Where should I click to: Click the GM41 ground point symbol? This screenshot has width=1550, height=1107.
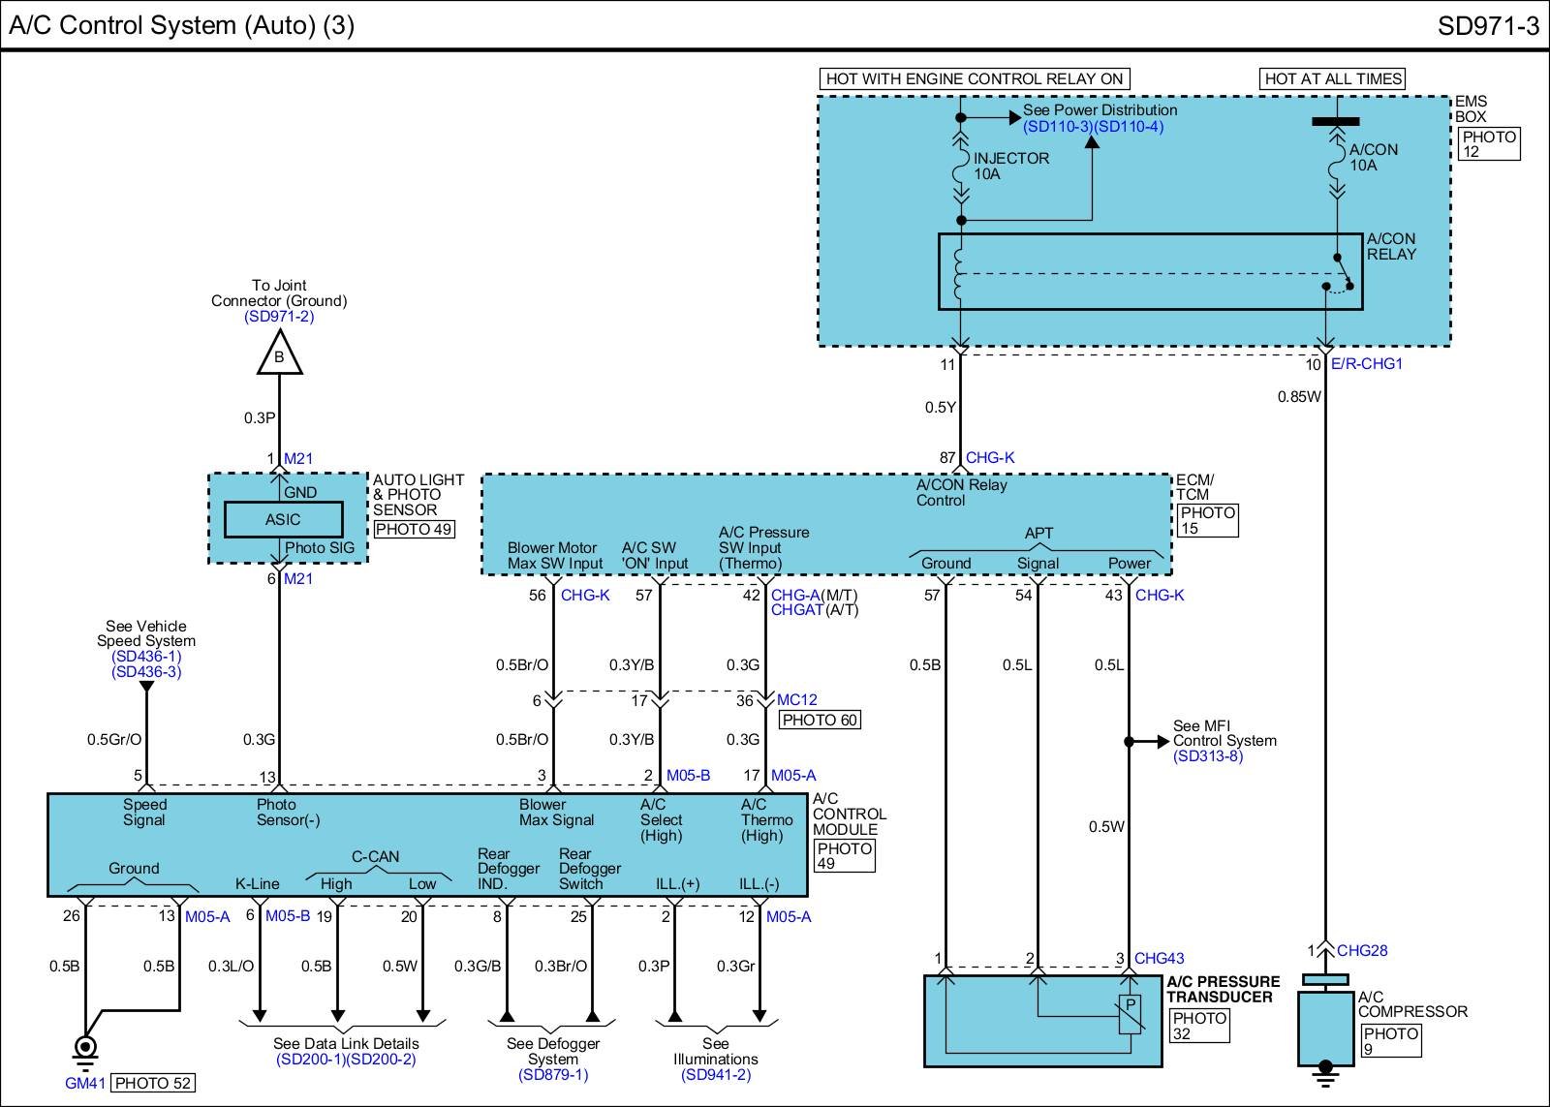[x=85, y=1047]
